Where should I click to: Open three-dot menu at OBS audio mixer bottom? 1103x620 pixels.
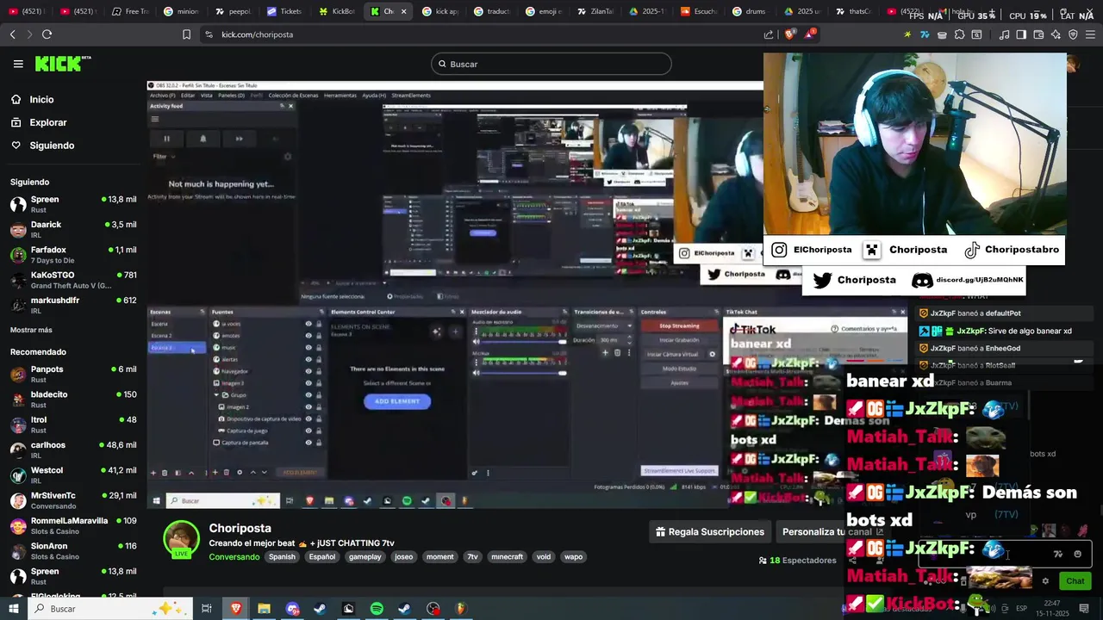[488, 472]
